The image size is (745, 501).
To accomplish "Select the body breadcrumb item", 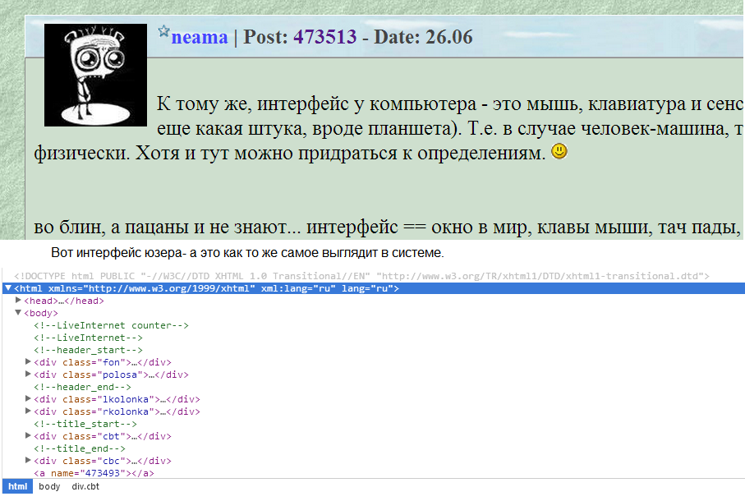I will (x=49, y=486).
